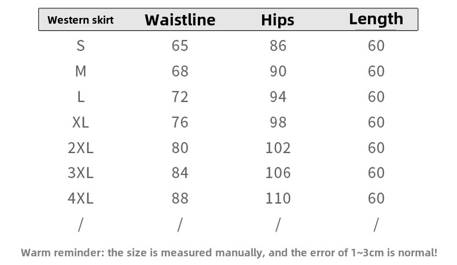Click the L size row label
The image size is (457, 265).
tap(80, 96)
